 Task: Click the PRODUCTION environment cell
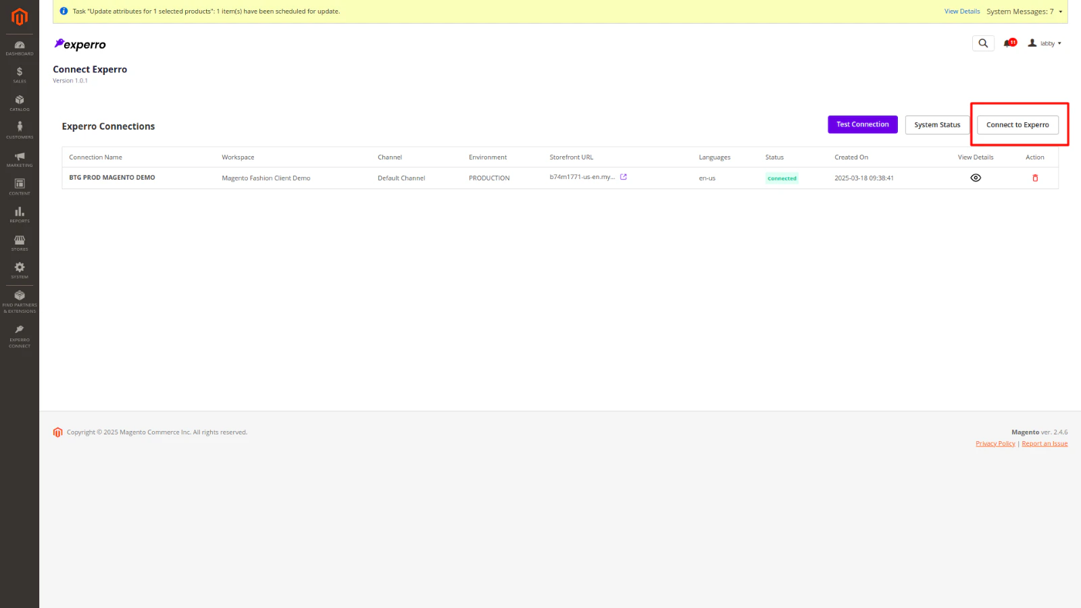[x=489, y=178]
